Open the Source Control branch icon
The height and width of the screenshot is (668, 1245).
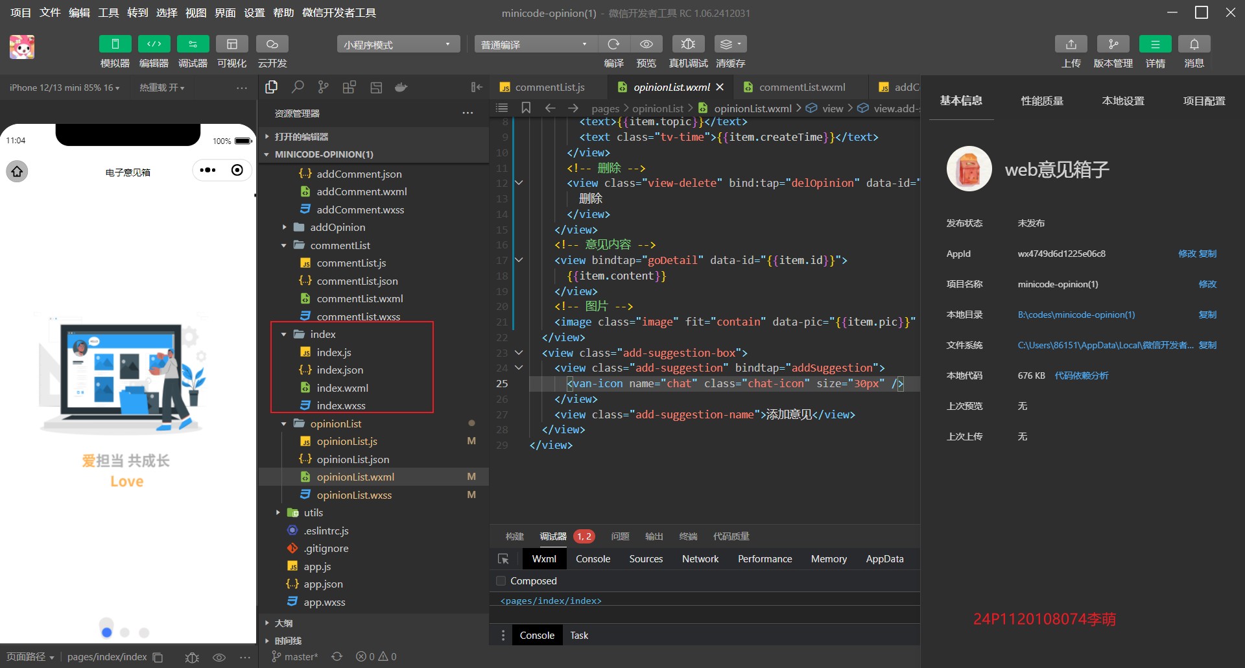(323, 87)
